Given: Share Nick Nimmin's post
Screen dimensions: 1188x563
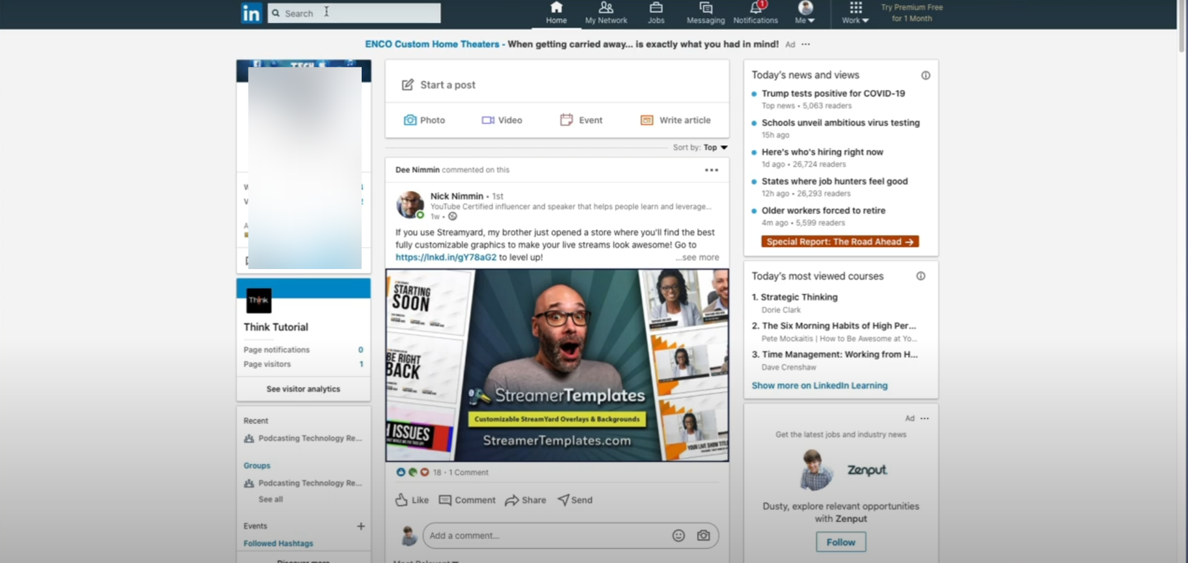Looking at the screenshot, I should [x=526, y=500].
